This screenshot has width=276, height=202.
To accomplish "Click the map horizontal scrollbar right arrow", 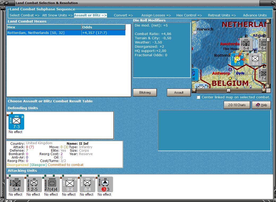I will [264, 91].
